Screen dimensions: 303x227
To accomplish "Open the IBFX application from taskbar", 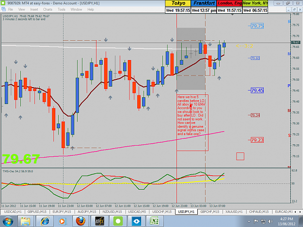I will coord(99,221).
